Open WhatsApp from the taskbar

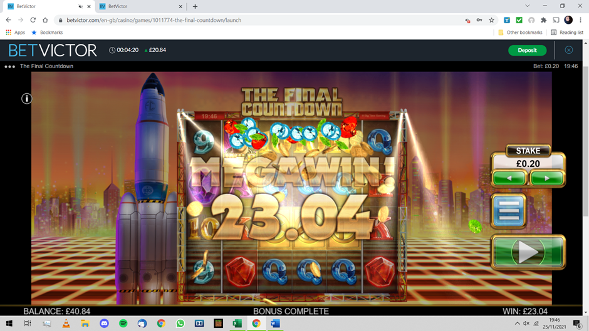180,323
